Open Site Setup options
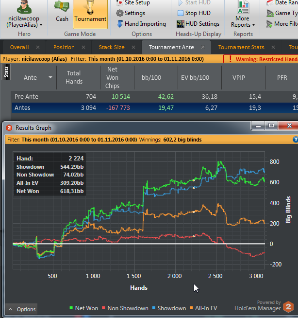Screen dimensions: 298x318 (x=133, y=3)
